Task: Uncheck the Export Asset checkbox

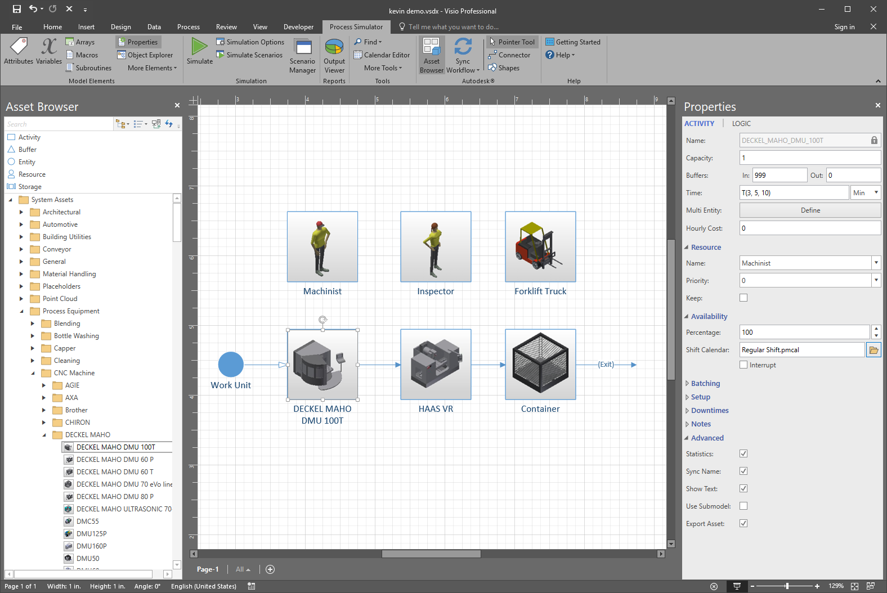Action: tap(743, 523)
